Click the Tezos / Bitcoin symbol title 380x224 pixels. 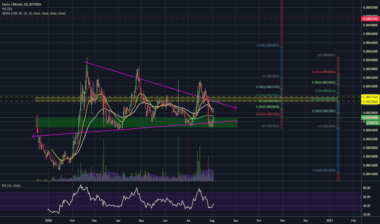tap(21, 4)
